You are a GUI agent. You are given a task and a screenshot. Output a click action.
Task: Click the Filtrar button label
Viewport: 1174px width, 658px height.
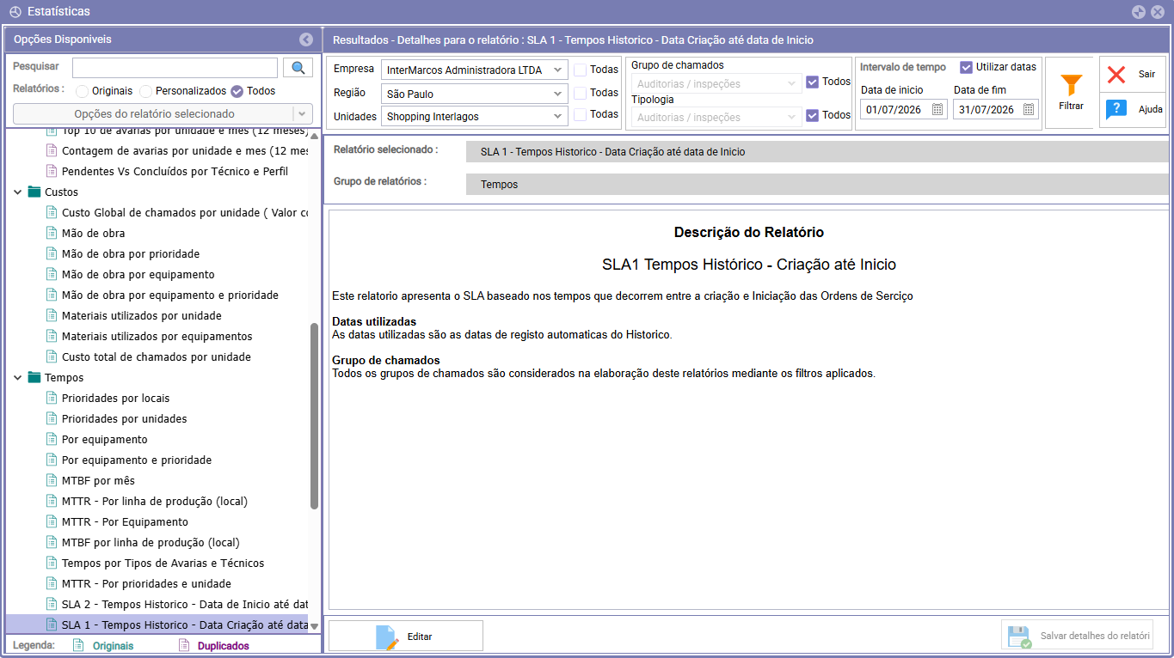tap(1071, 106)
